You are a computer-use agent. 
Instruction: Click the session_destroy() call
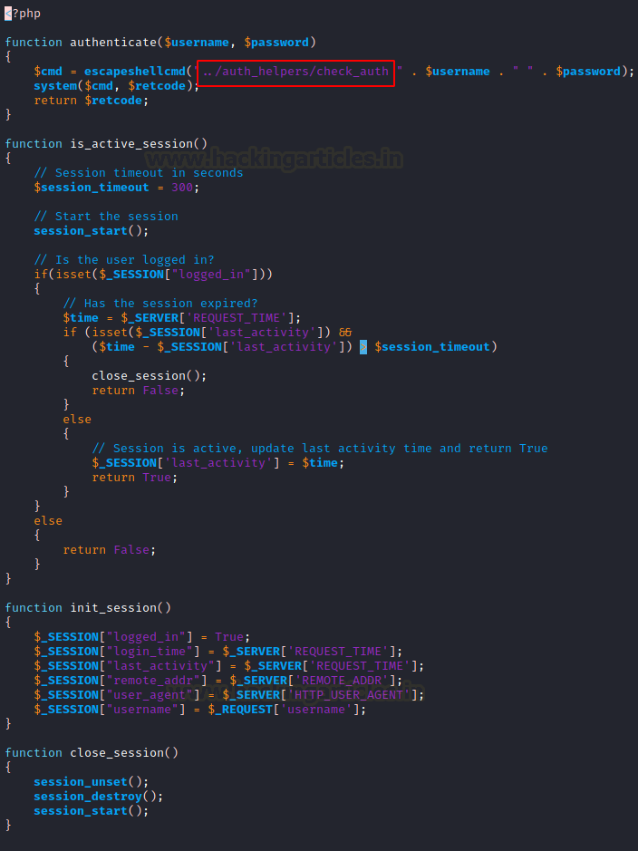(98, 797)
